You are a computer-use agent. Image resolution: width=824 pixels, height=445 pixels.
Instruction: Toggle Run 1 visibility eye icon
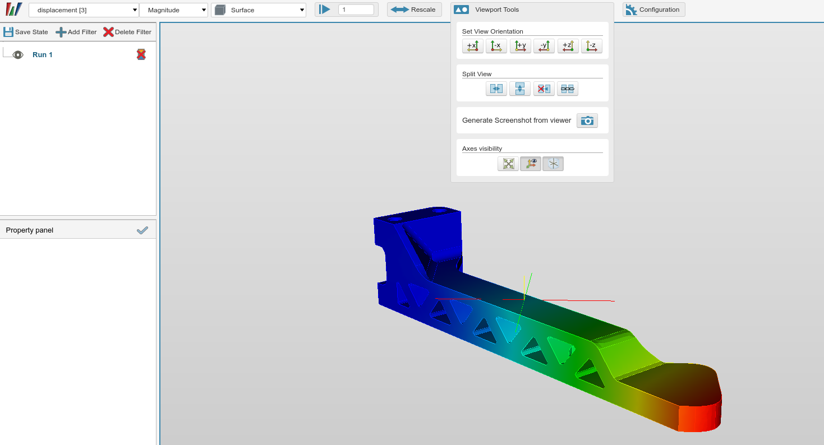pyautogui.click(x=18, y=54)
